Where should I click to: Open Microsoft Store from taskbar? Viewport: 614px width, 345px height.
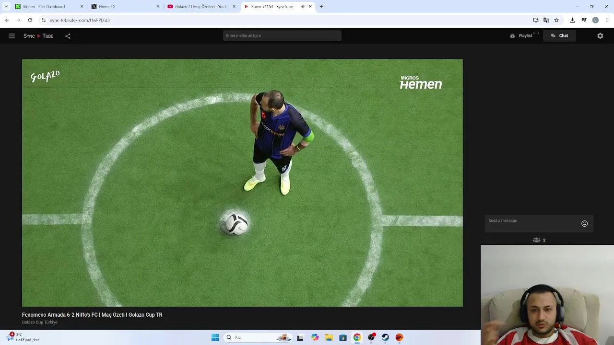coord(342,337)
